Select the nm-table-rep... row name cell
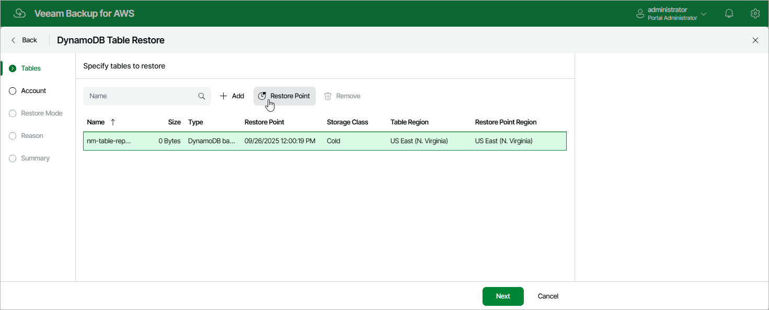 (109, 141)
